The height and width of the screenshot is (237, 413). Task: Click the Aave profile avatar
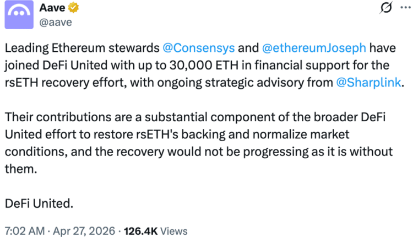tap(19, 15)
